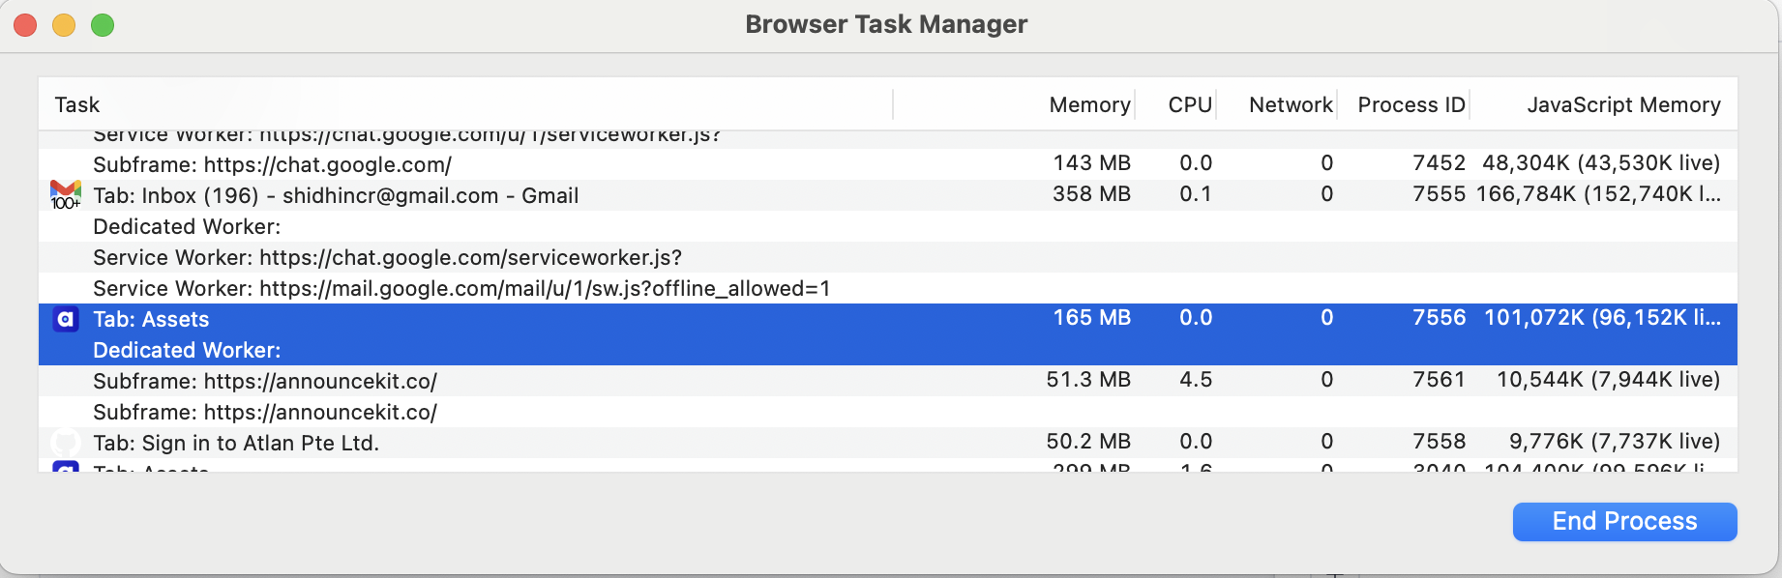Close the Browser Task Manager window

pyautogui.click(x=26, y=25)
